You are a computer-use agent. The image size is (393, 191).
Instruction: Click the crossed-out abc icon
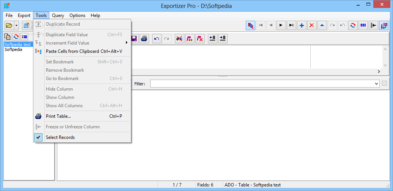179,39
